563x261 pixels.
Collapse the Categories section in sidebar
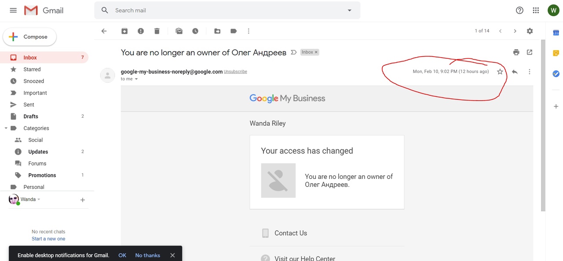coord(6,128)
